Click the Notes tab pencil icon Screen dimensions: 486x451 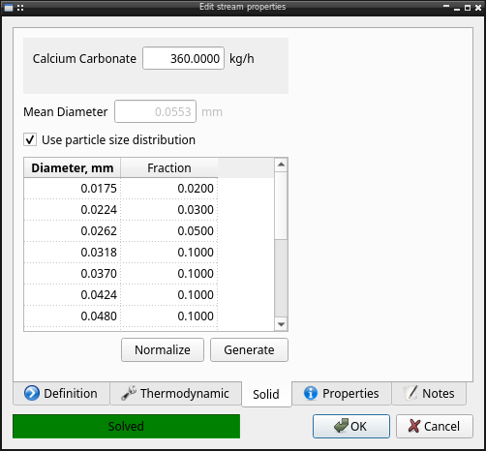410,393
